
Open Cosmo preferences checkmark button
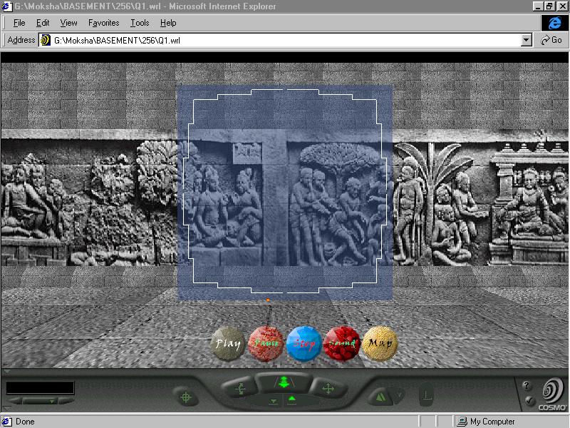(527, 401)
